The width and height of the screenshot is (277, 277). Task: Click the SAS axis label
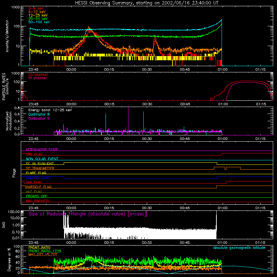pos(3,225)
